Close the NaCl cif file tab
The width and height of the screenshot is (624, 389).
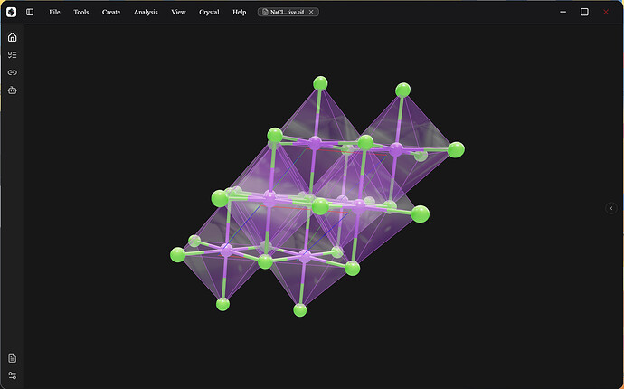tap(311, 12)
